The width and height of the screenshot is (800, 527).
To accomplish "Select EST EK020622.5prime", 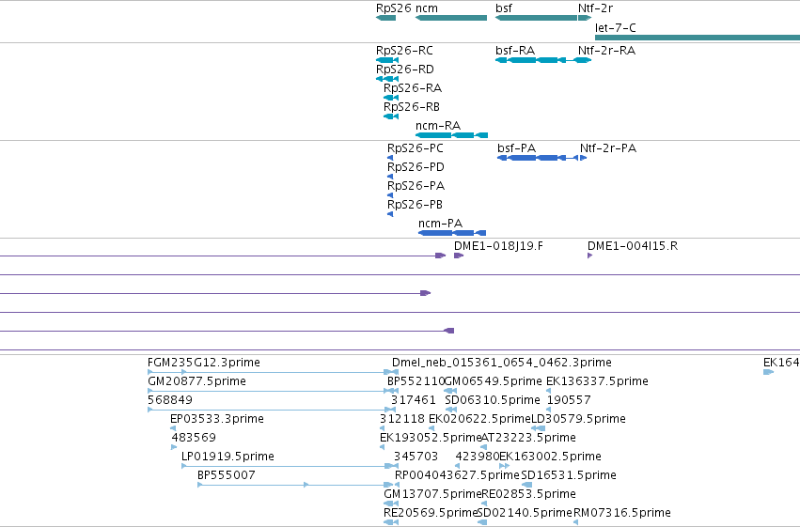I will pos(480,419).
